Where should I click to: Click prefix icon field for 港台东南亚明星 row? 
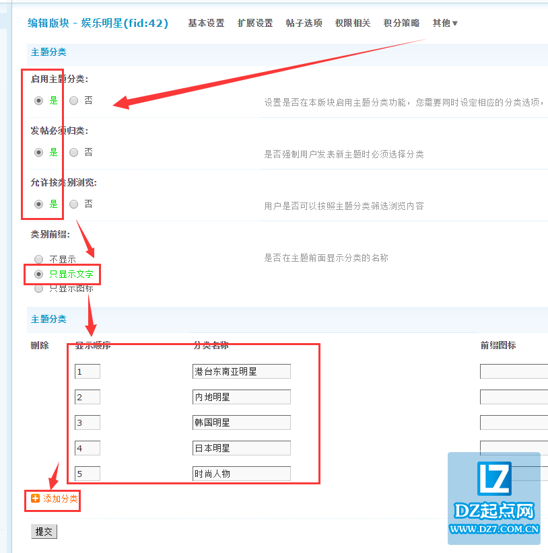click(514, 371)
